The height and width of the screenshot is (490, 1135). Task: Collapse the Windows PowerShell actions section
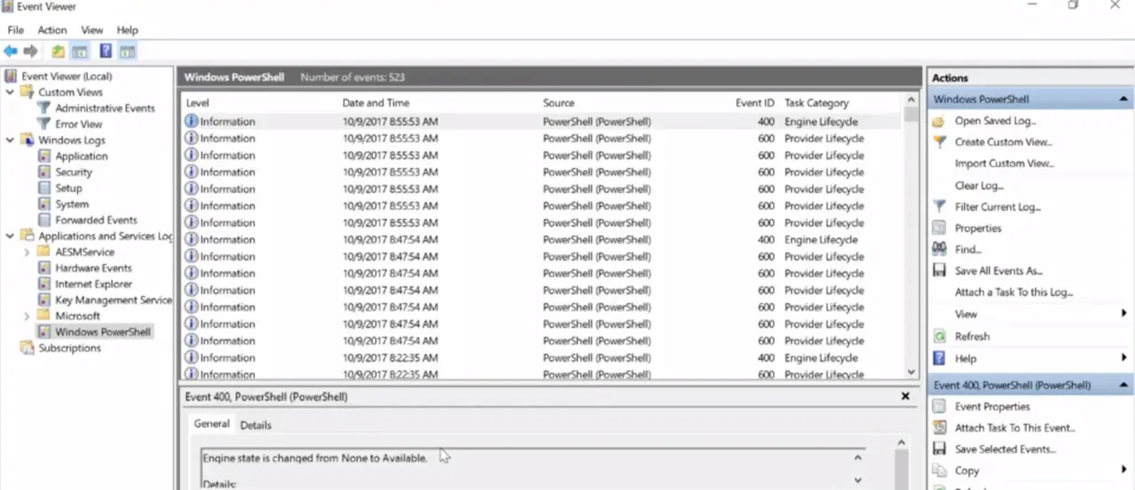pos(1123,99)
